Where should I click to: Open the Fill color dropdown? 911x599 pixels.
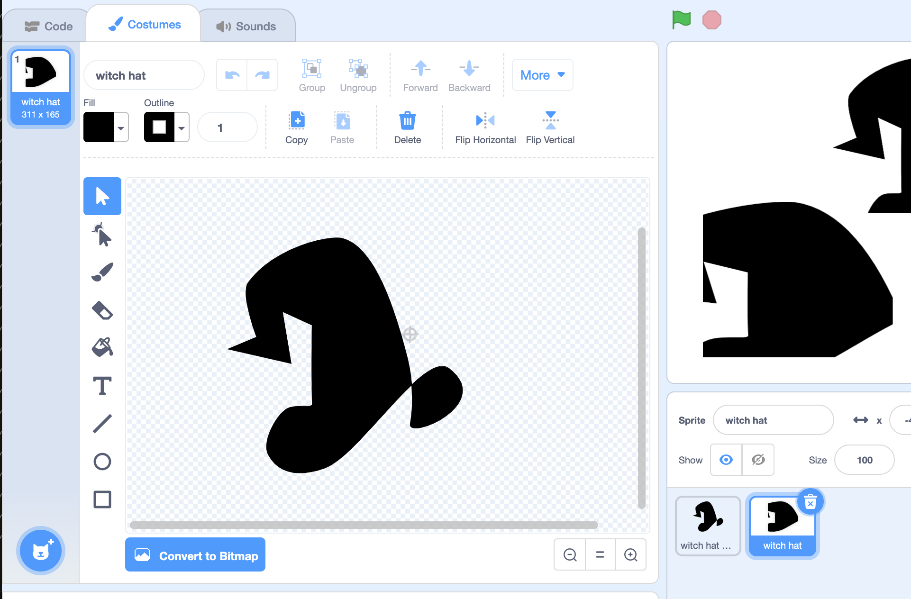pos(121,127)
